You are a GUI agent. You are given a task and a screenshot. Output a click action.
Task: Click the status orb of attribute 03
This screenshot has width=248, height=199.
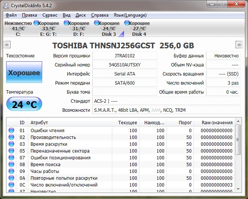[11, 144]
